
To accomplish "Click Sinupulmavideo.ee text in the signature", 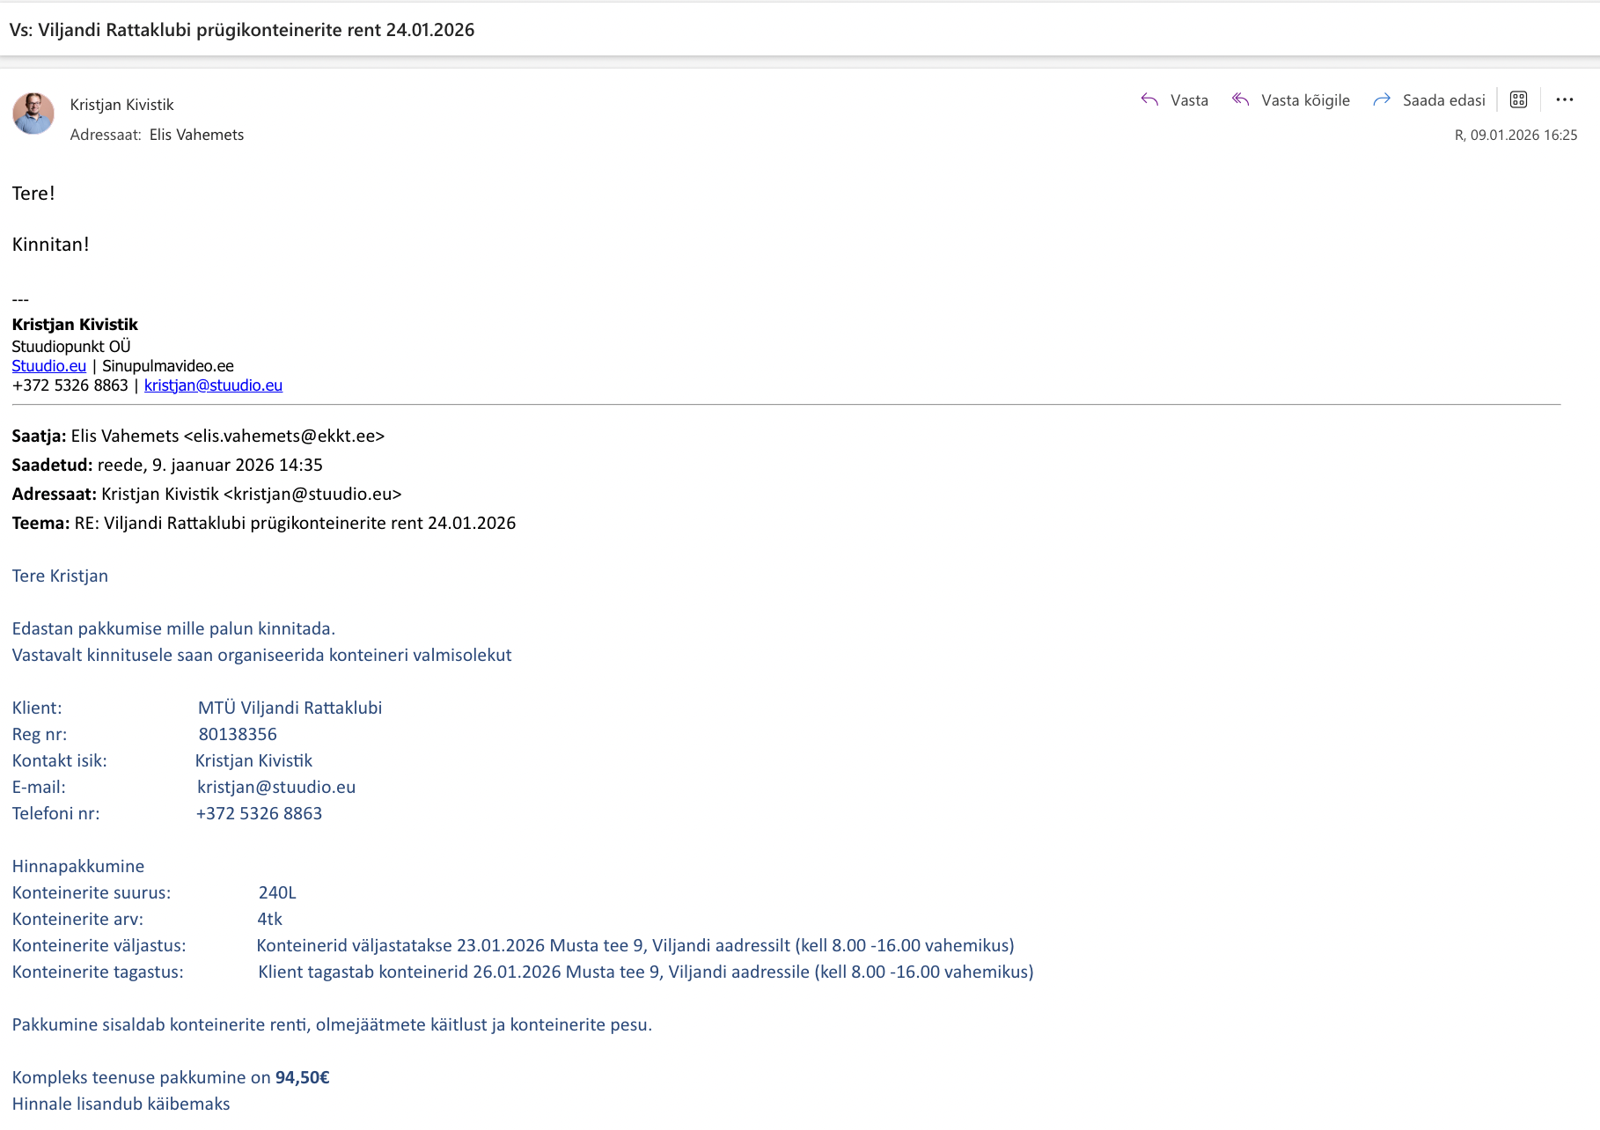I will pyautogui.click(x=168, y=366).
